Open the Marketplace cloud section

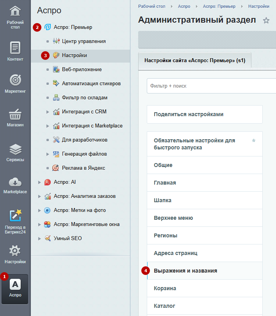(x=15, y=185)
